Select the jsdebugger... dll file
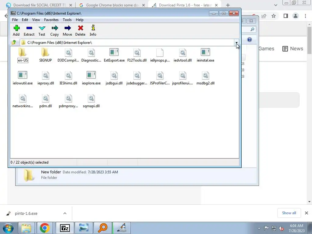 point(137,78)
